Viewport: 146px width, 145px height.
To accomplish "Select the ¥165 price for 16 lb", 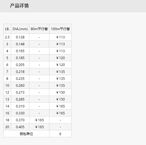I will (x=60, y=113).
